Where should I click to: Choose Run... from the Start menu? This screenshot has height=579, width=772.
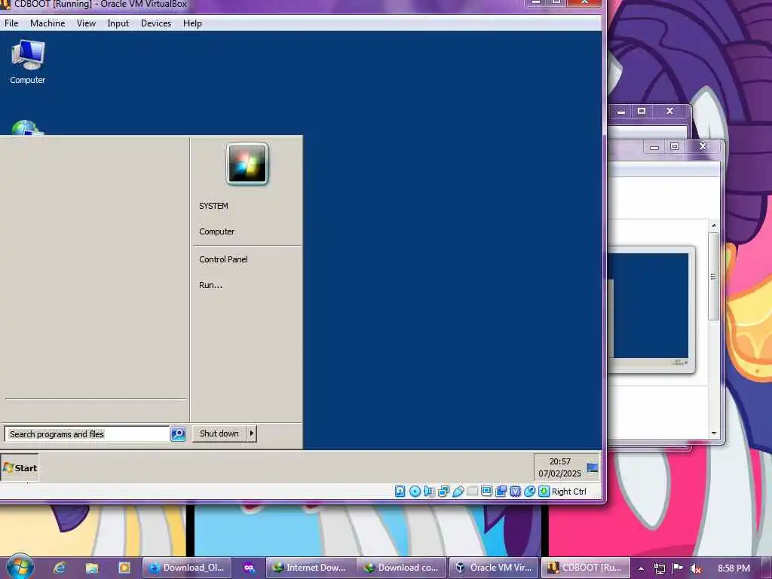click(211, 285)
